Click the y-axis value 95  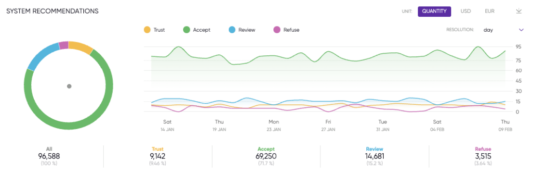coord(518,47)
